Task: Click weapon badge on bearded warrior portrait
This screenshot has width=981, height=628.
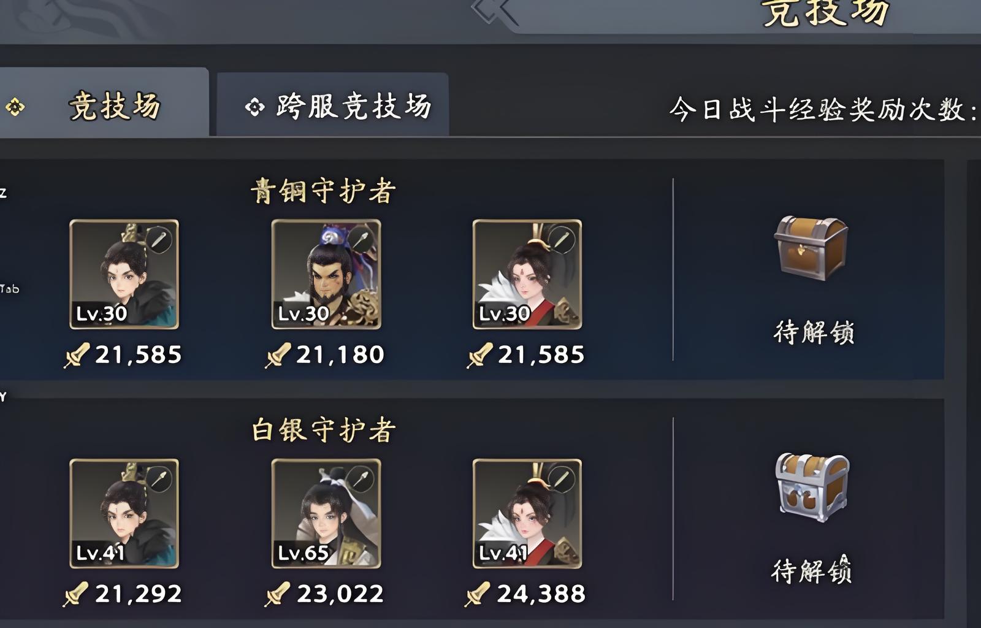Action: coord(361,240)
